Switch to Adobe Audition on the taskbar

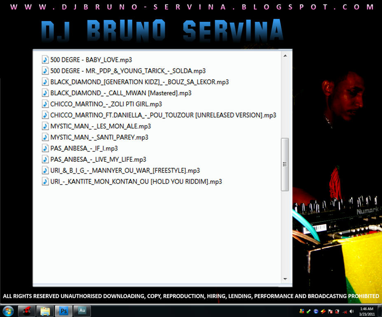point(82,311)
